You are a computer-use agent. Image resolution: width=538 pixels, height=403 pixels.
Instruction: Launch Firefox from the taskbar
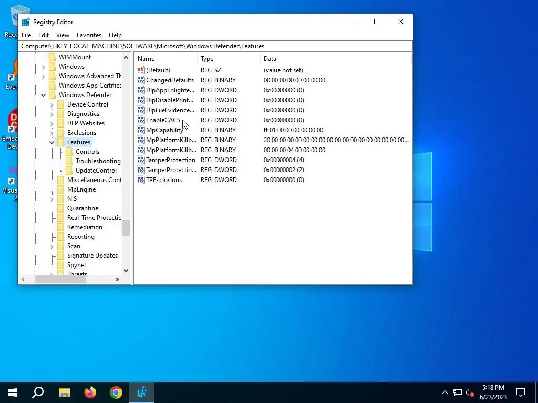click(90, 393)
